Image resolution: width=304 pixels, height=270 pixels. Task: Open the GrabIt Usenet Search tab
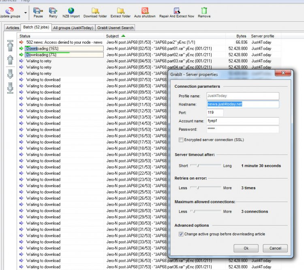115,28
